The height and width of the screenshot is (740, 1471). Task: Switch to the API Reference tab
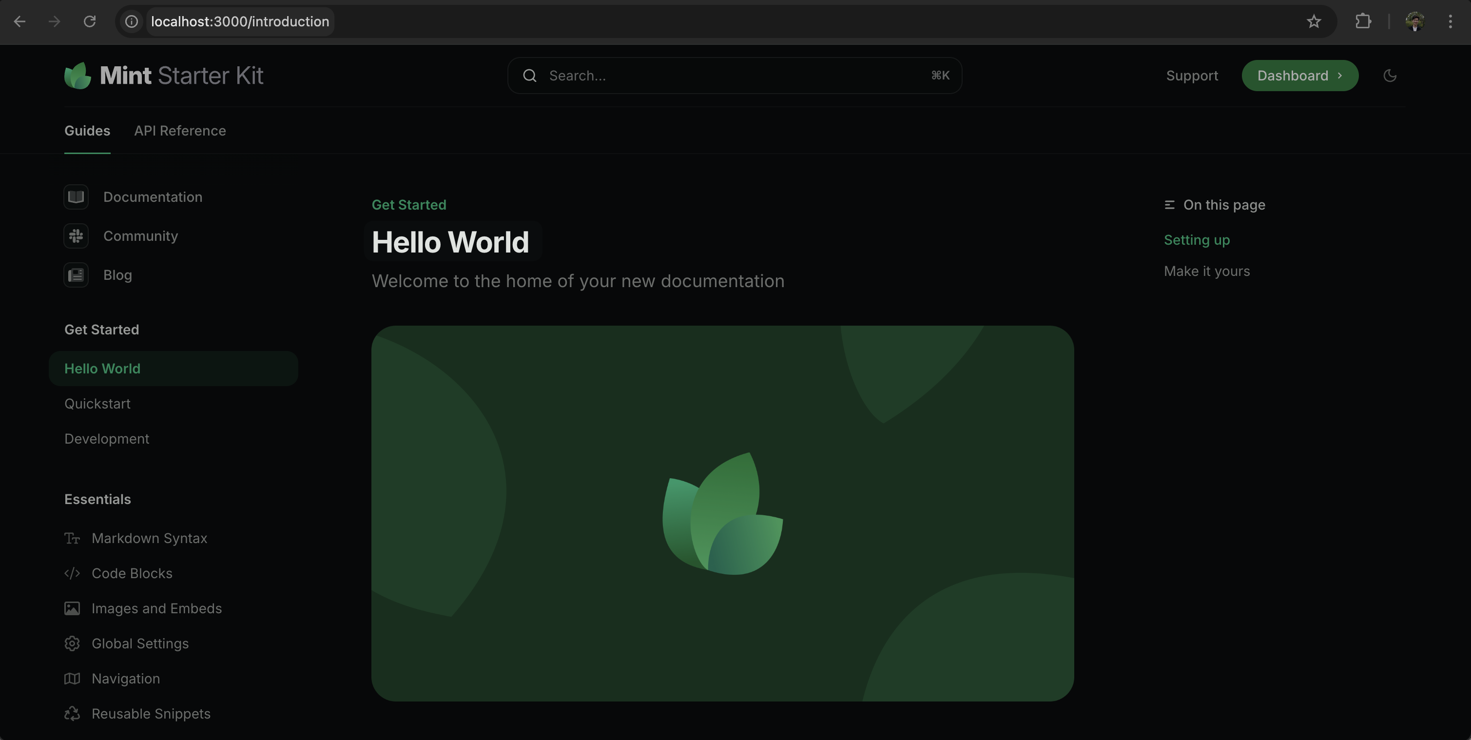point(180,131)
